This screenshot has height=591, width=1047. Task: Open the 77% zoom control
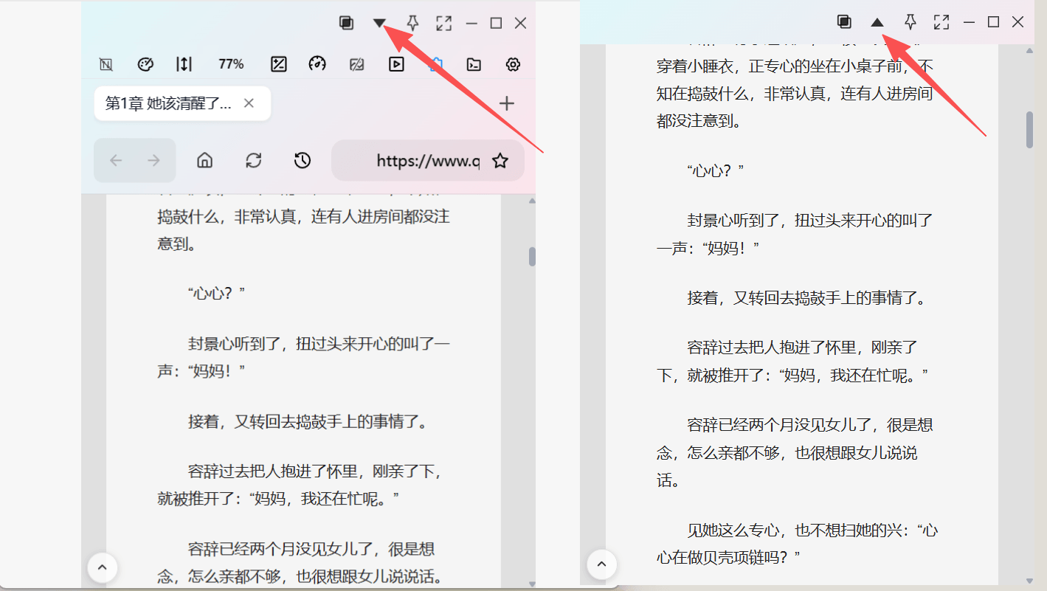click(x=231, y=64)
